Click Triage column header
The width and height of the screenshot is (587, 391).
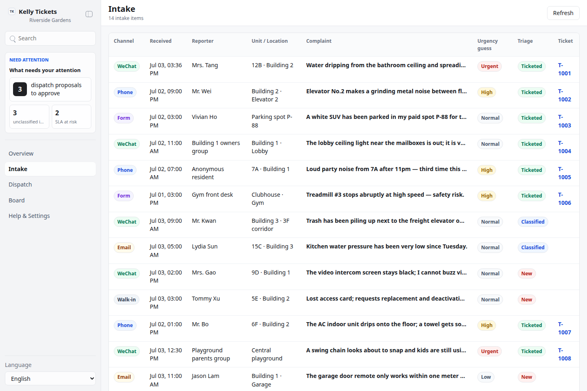point(525,41)
